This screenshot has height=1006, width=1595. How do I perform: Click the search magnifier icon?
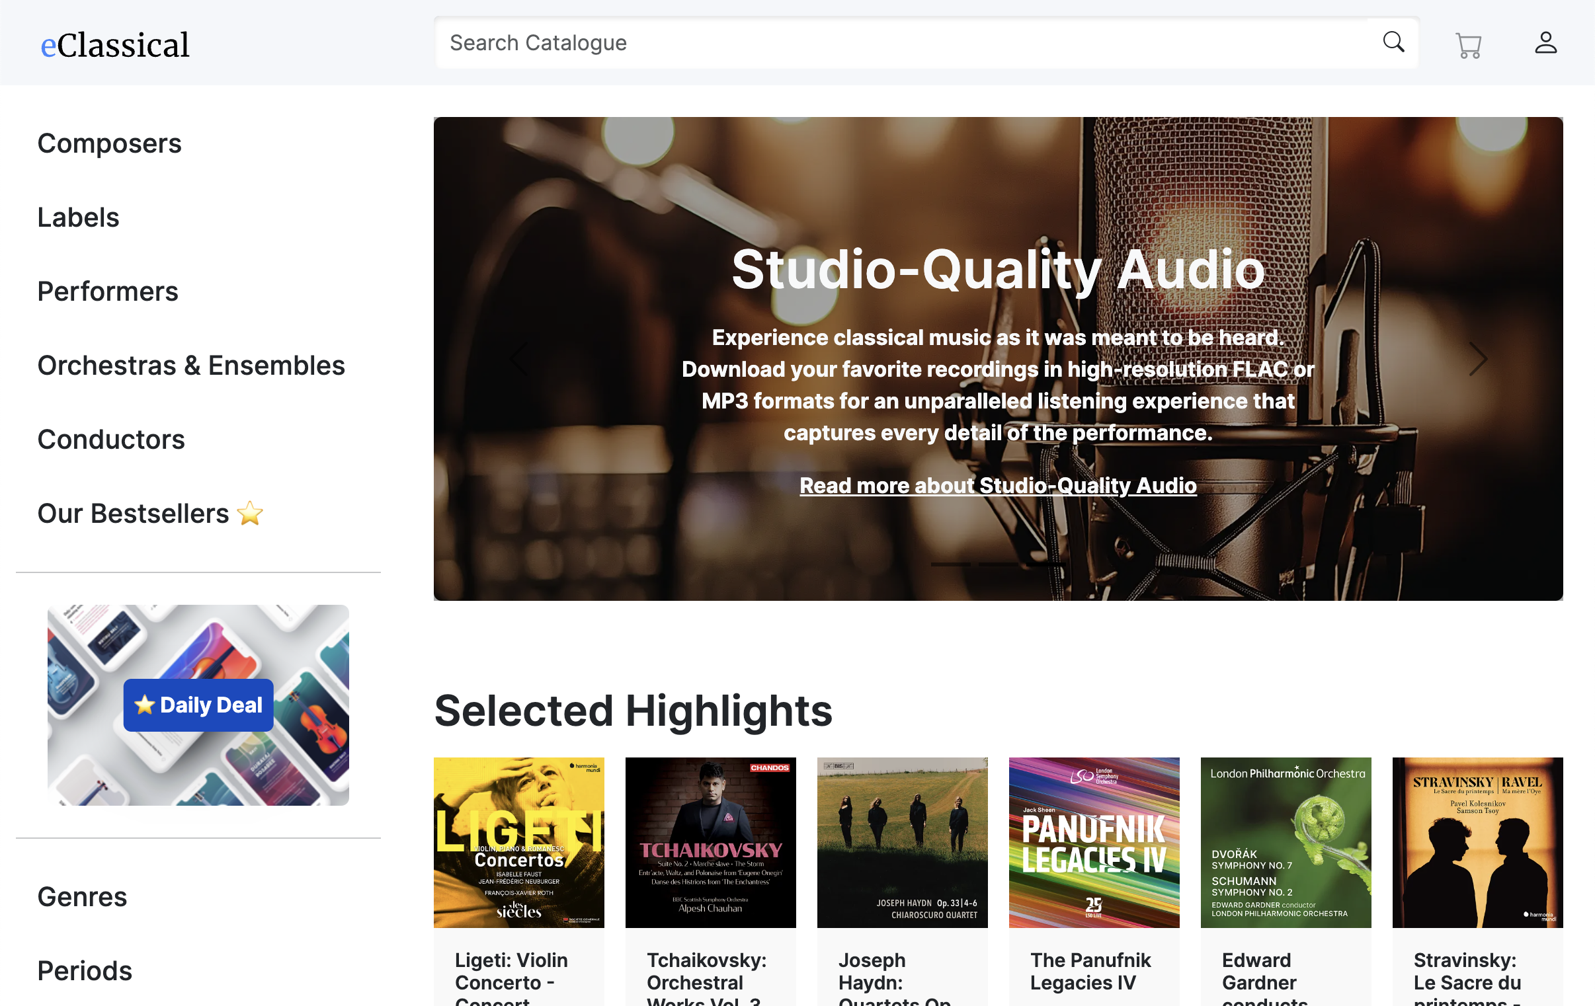(1393, 42)
